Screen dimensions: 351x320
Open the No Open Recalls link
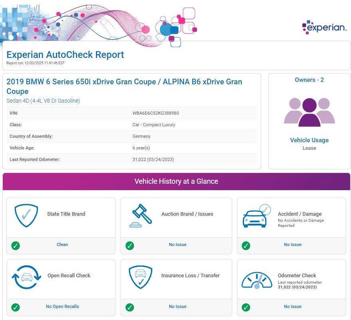62,306
